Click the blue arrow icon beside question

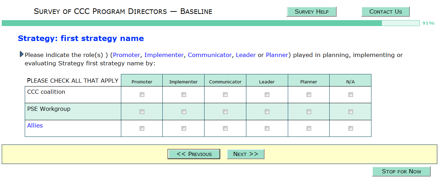(22, 54)
